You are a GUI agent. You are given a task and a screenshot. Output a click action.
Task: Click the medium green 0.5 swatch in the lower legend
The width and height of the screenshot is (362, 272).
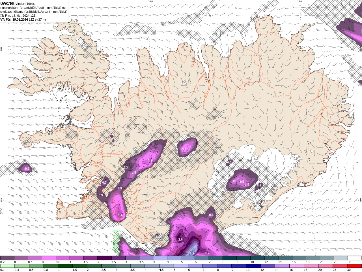(x=36, y=266)
